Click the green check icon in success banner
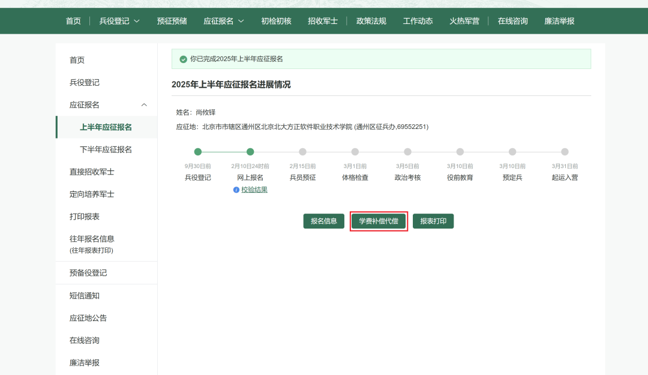 click(183, 59)
